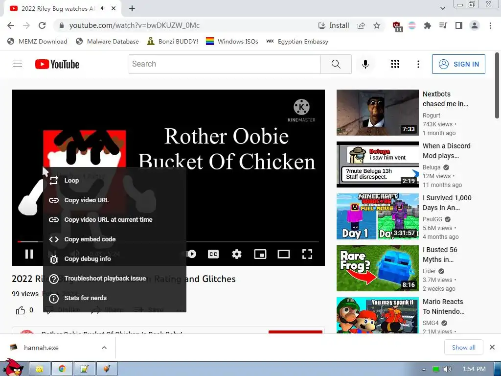Mute tab via speaker icon on tab
501x376 pixels.
pyautogui.click(x=103, y=8)
